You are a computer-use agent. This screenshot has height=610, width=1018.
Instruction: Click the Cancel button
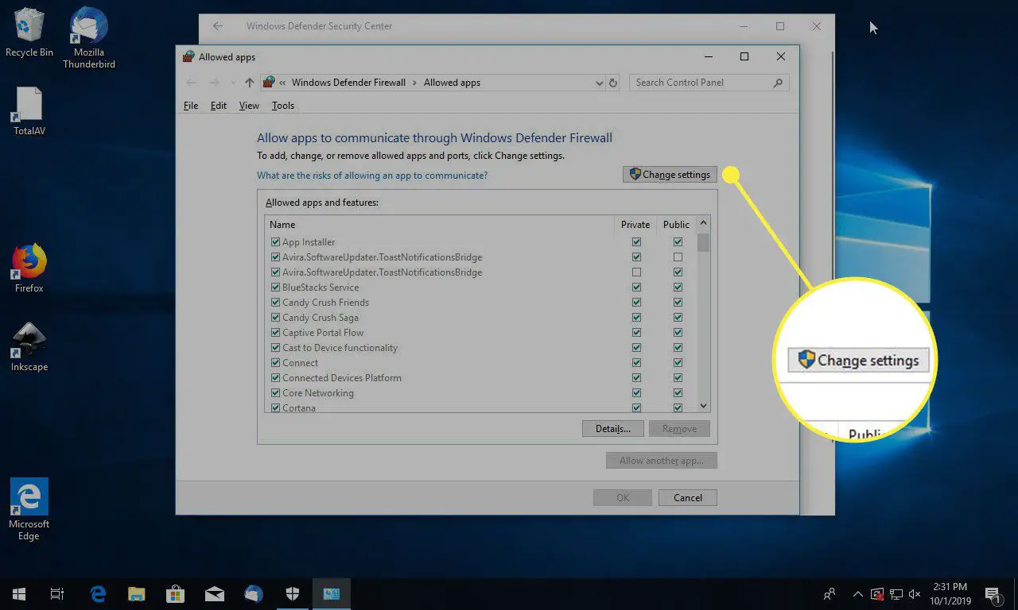688,498
